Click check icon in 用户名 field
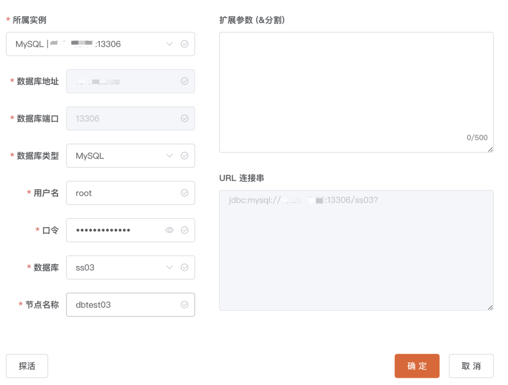The height and width of the screenshot is (385, 508). [x=185, y=193]
